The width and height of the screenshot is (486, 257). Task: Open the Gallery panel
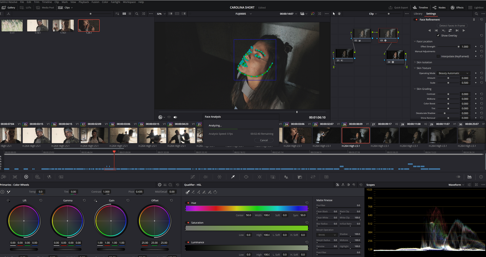pos(9,7)
